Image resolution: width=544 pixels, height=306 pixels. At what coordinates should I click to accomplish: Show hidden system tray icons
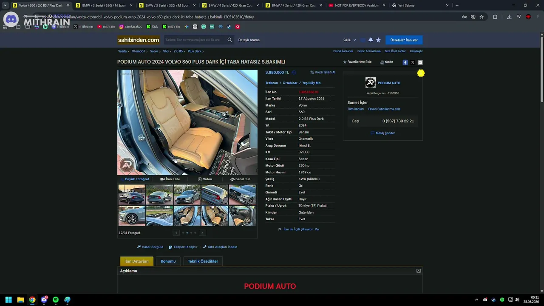(x=476, y=300)
